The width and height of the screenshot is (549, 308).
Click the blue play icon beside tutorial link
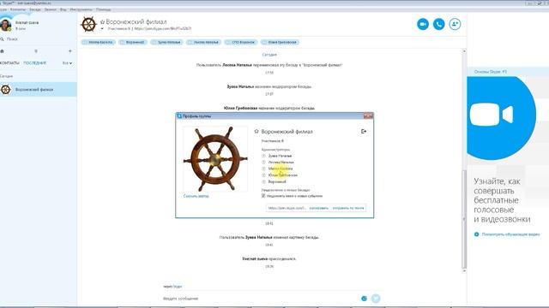(x=477, y=234)
